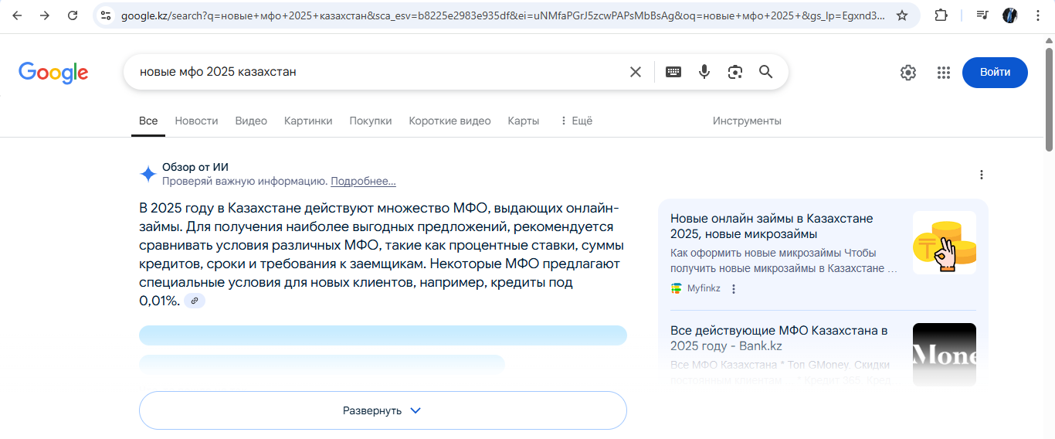Switch to the Короткие видео tab
Viewport: 1055px width, 439px height.
tap(449, 121)
